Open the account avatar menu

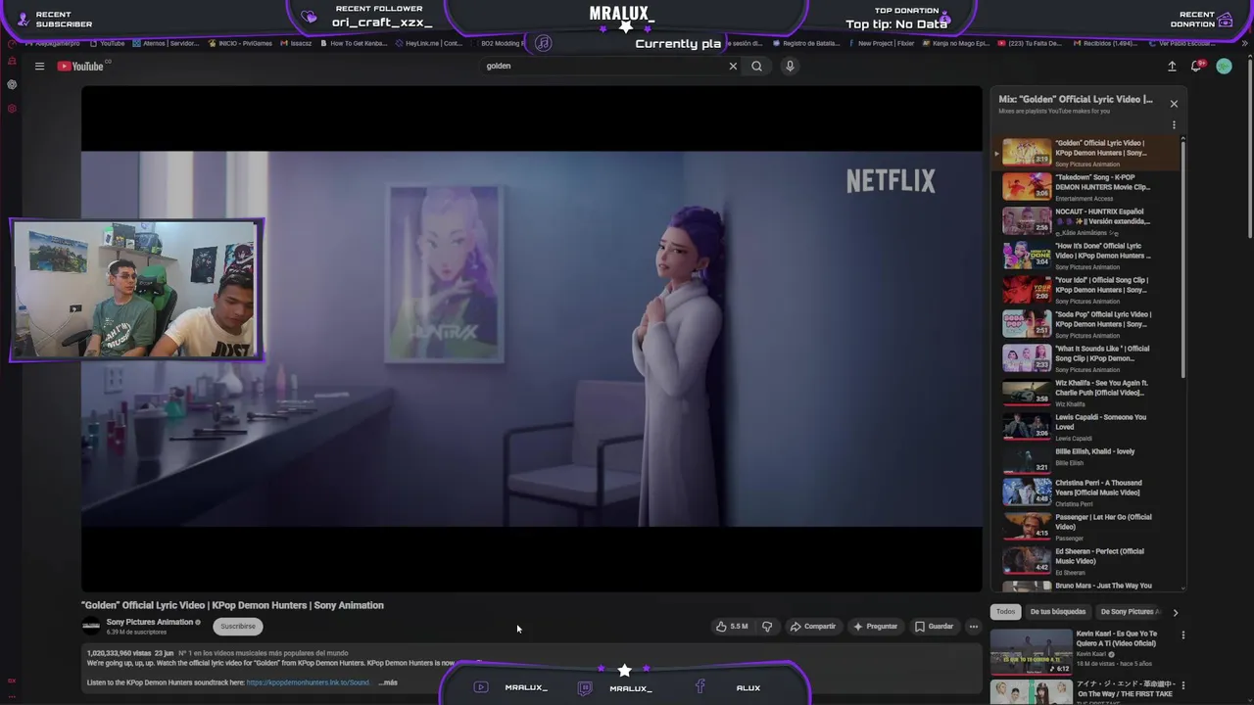1224,66
